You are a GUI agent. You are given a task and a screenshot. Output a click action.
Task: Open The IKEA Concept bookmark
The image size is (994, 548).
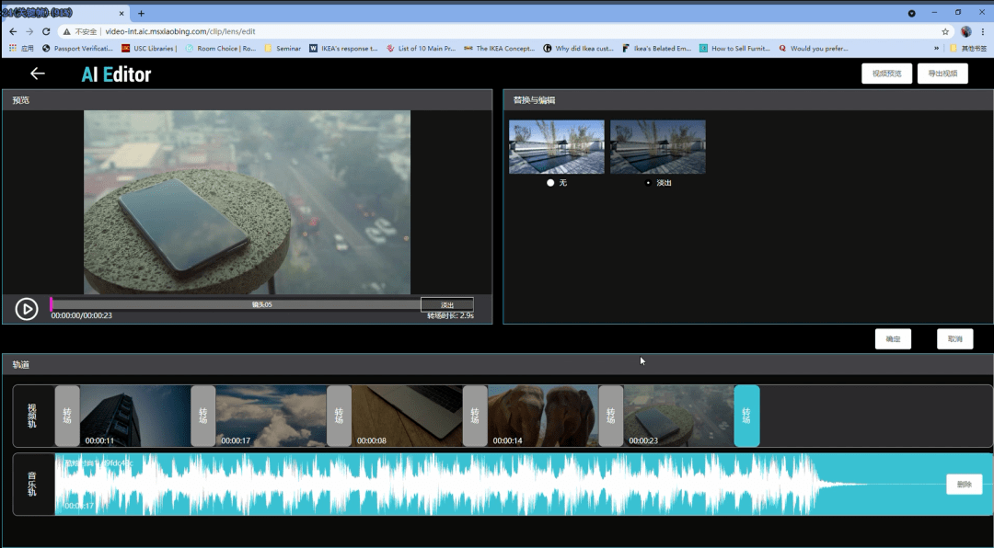click(500, 48)
